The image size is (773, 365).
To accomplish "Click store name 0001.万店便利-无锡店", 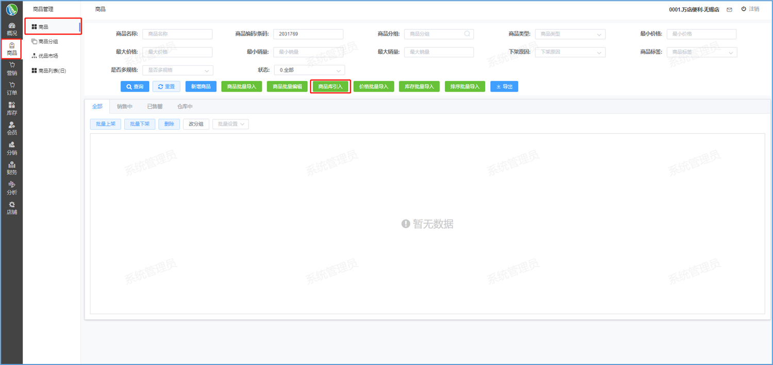I will point(694,10).
